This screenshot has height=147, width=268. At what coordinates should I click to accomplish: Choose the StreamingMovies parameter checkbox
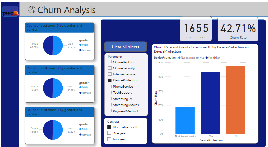pyautogui.click(x=110, y=105)
